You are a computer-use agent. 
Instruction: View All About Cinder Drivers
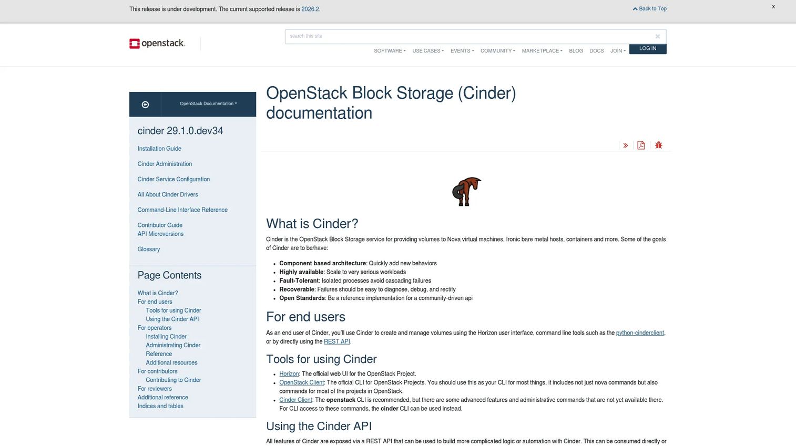pos(168,194)
